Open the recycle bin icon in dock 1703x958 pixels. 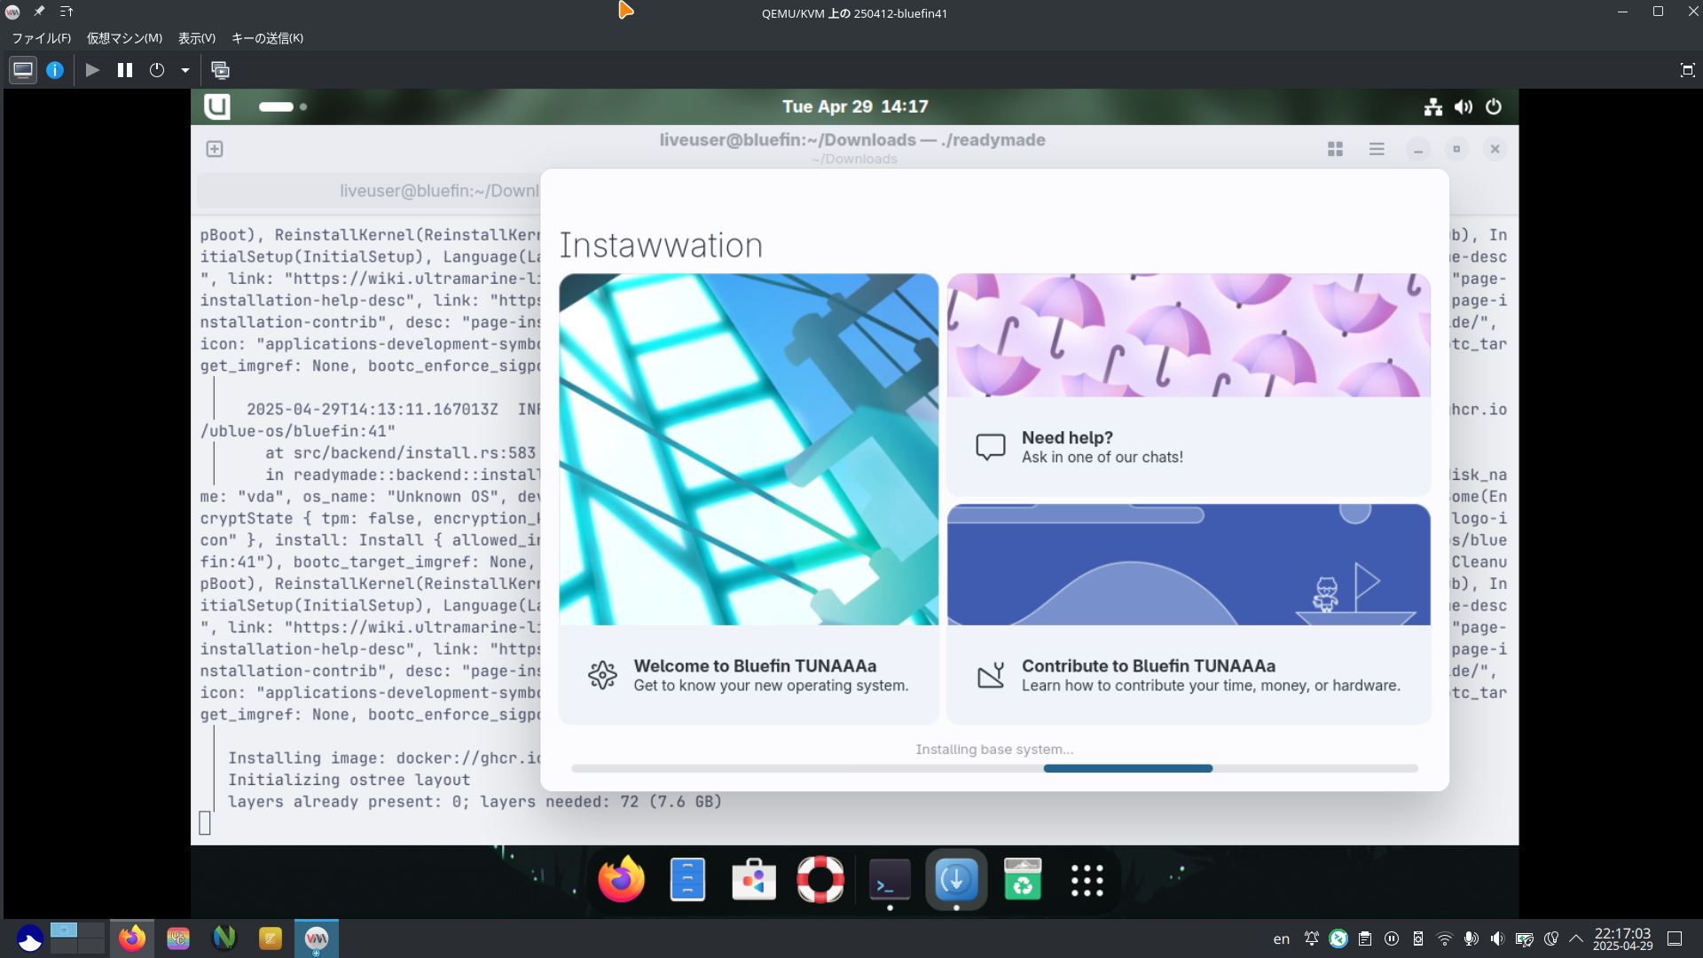[x=1022, y=880]
